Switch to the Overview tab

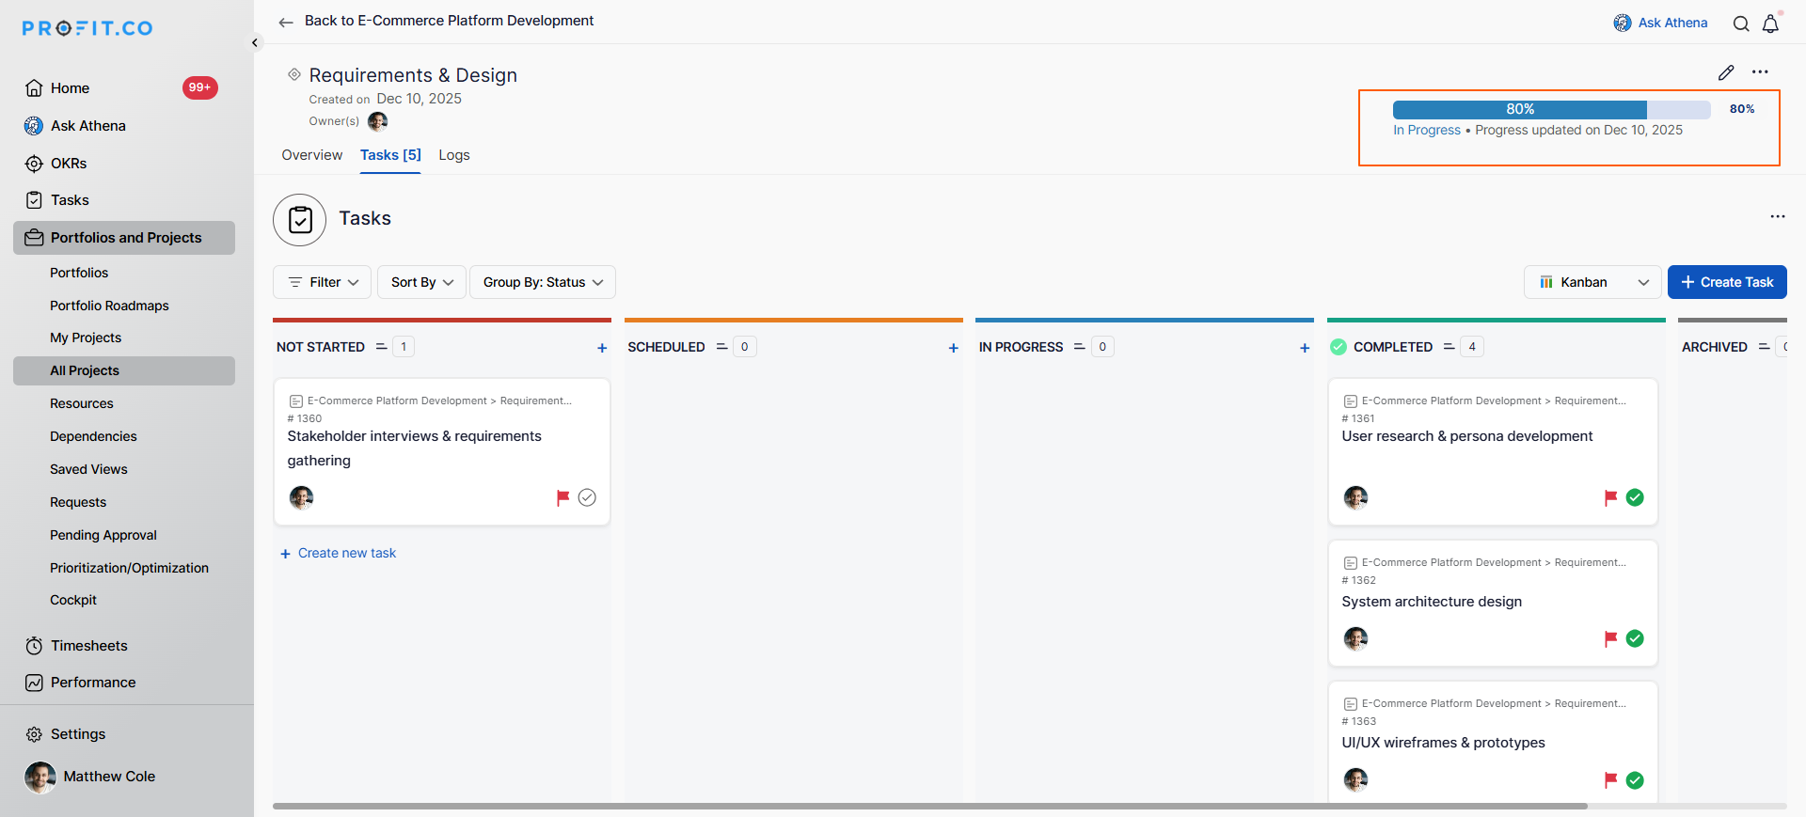click(x=311, y=155)
